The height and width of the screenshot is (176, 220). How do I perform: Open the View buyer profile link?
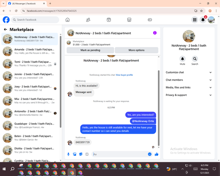(x=124, y=75)
